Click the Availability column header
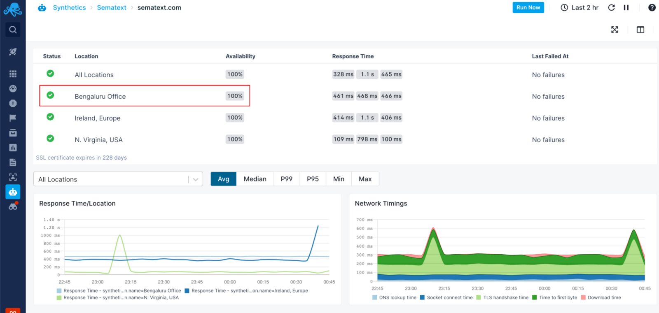The image size is (659, 313). click(241, 56)
